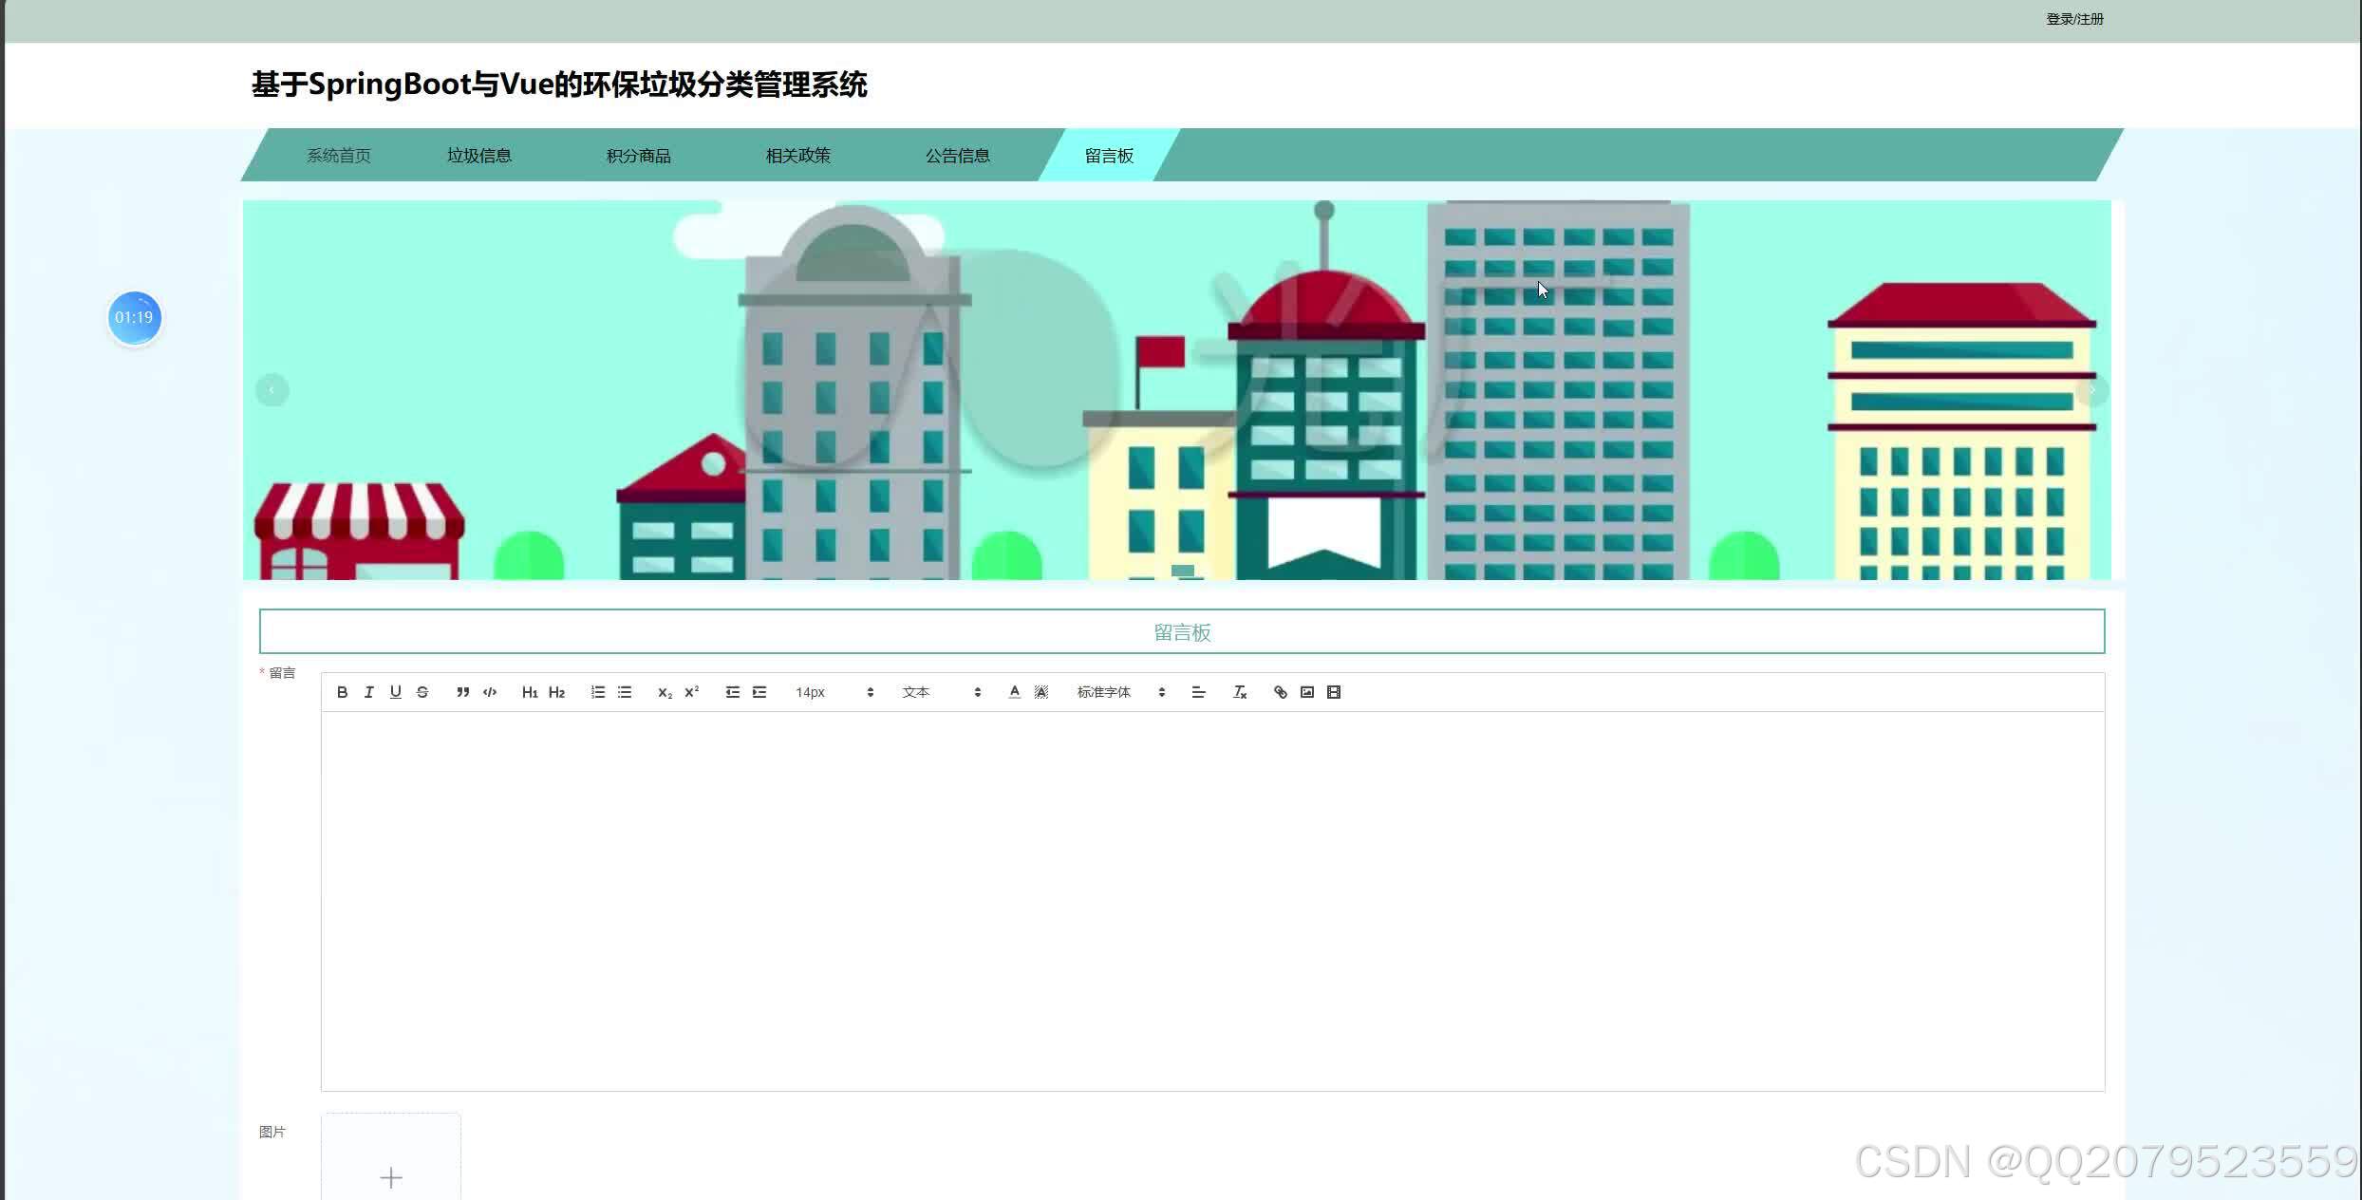Screen dimensions: 2362x1200
Task: Toggle italic formatting in the editor
Action: (368, 692)
